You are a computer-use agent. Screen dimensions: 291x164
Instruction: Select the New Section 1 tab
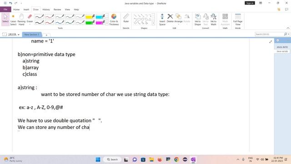[32, 35]
